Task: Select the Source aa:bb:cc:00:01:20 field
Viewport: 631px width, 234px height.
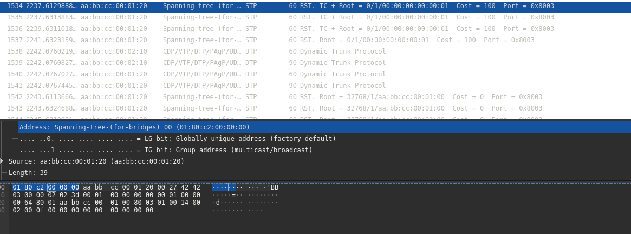Action: 96,161
